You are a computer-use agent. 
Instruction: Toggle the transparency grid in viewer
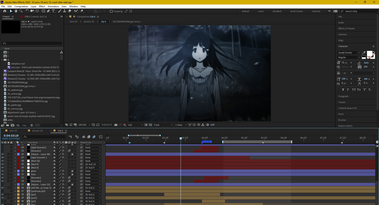click(150, 125)
